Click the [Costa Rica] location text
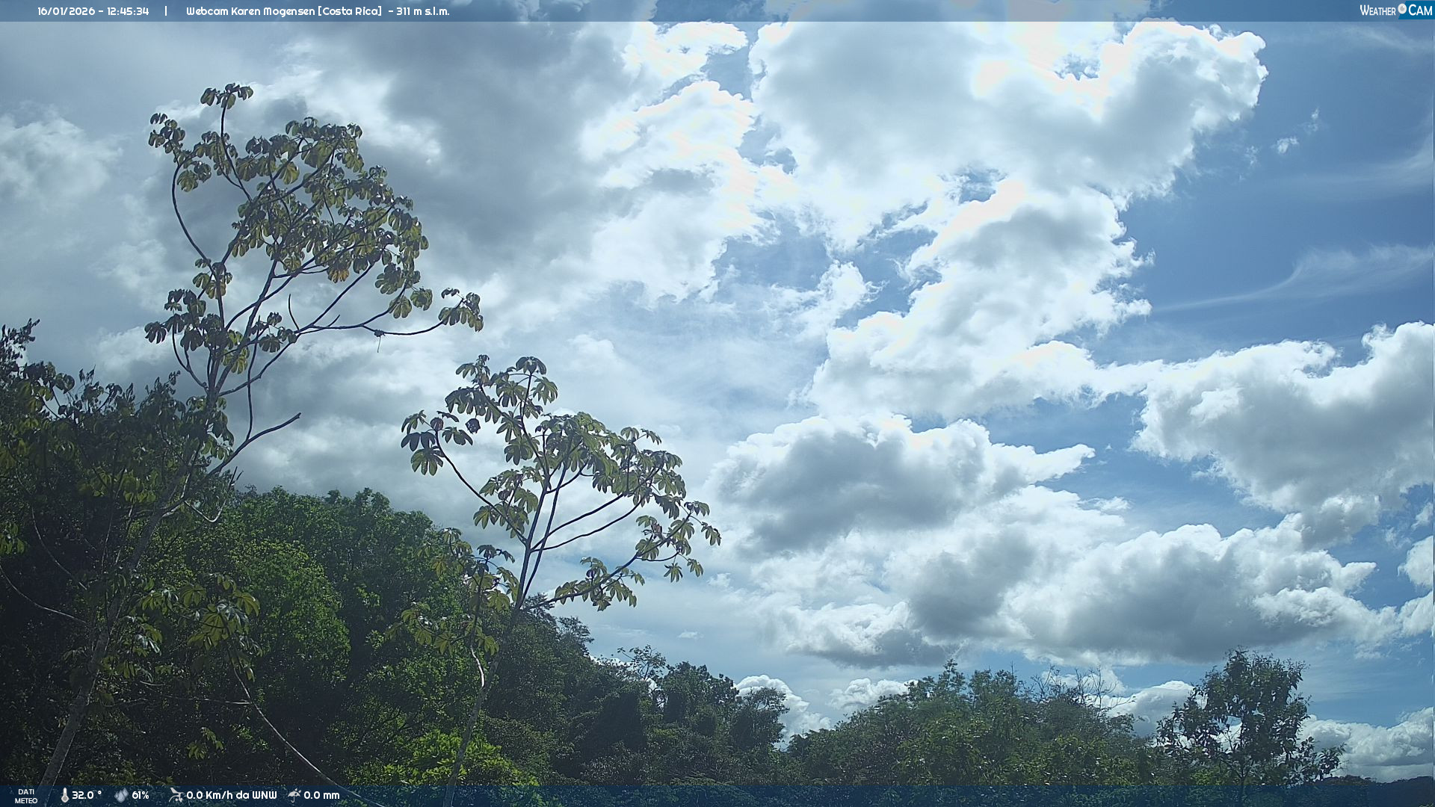This screenshot has width=1435, height=807. [350, 11]
